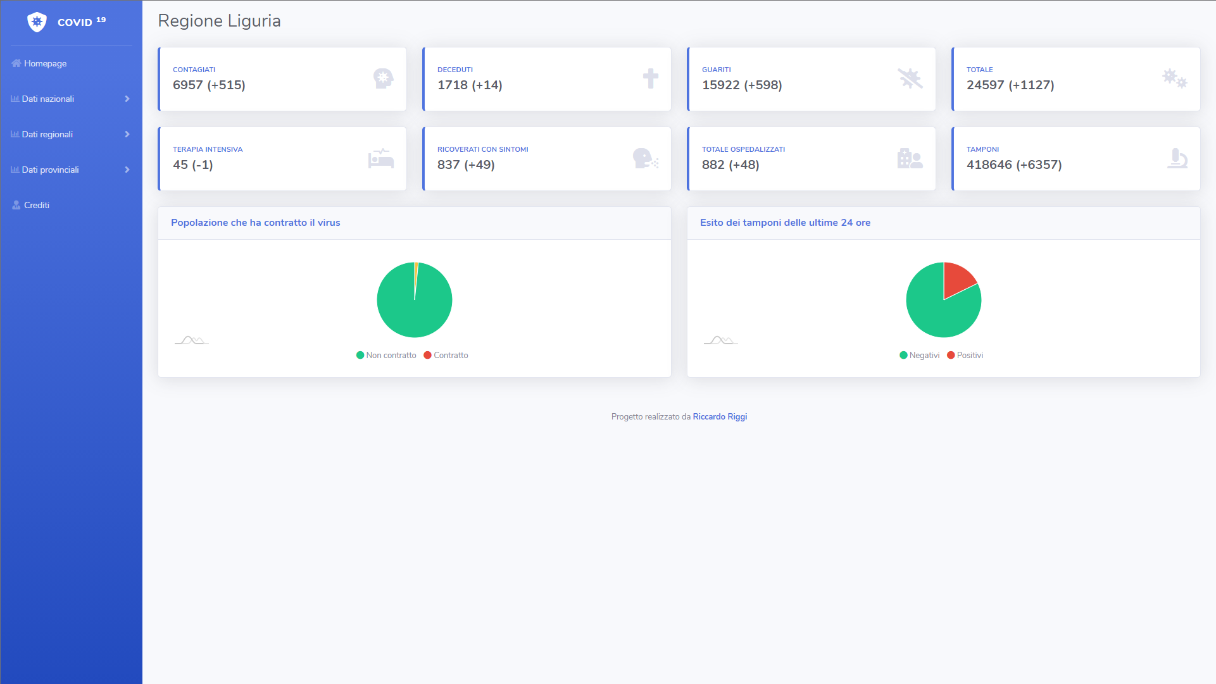Go to Homepage in sidebar

[44, 63]
